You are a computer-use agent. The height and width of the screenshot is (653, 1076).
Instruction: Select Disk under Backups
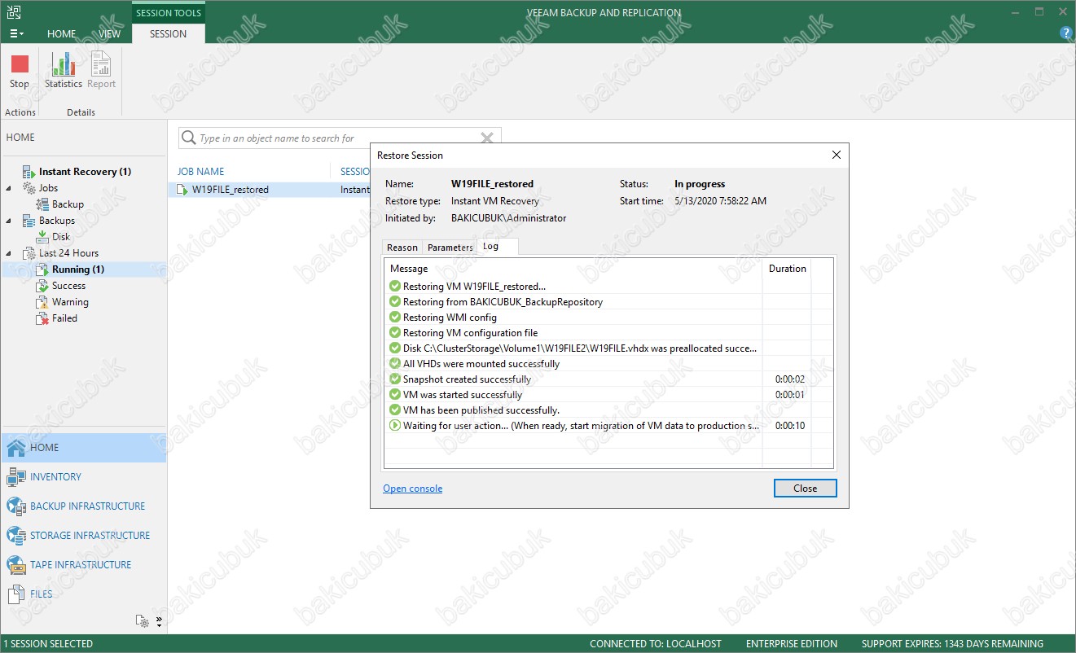pyautogui.click(x=61, y=237)
